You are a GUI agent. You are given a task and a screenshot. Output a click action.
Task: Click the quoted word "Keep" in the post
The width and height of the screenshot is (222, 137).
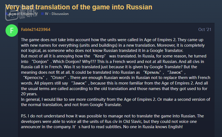click(100, 56)
